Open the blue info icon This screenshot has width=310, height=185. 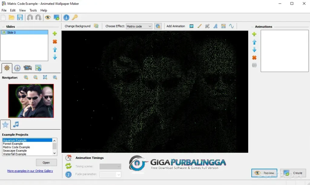coord(66,17)
